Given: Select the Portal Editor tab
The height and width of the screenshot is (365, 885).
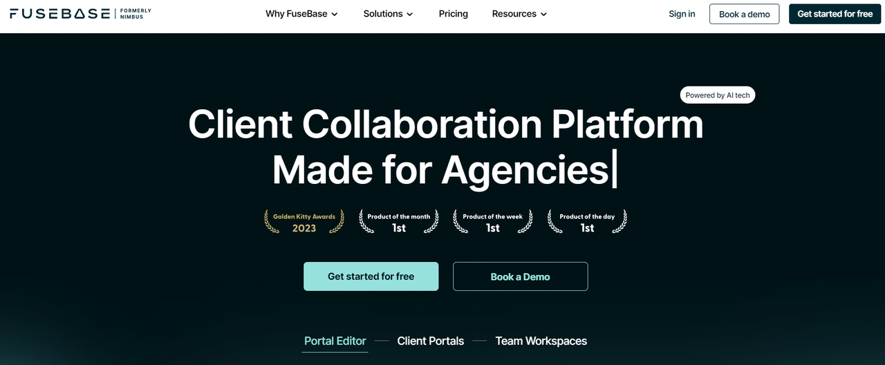Looking at the screenshot, I should point(335,341).
